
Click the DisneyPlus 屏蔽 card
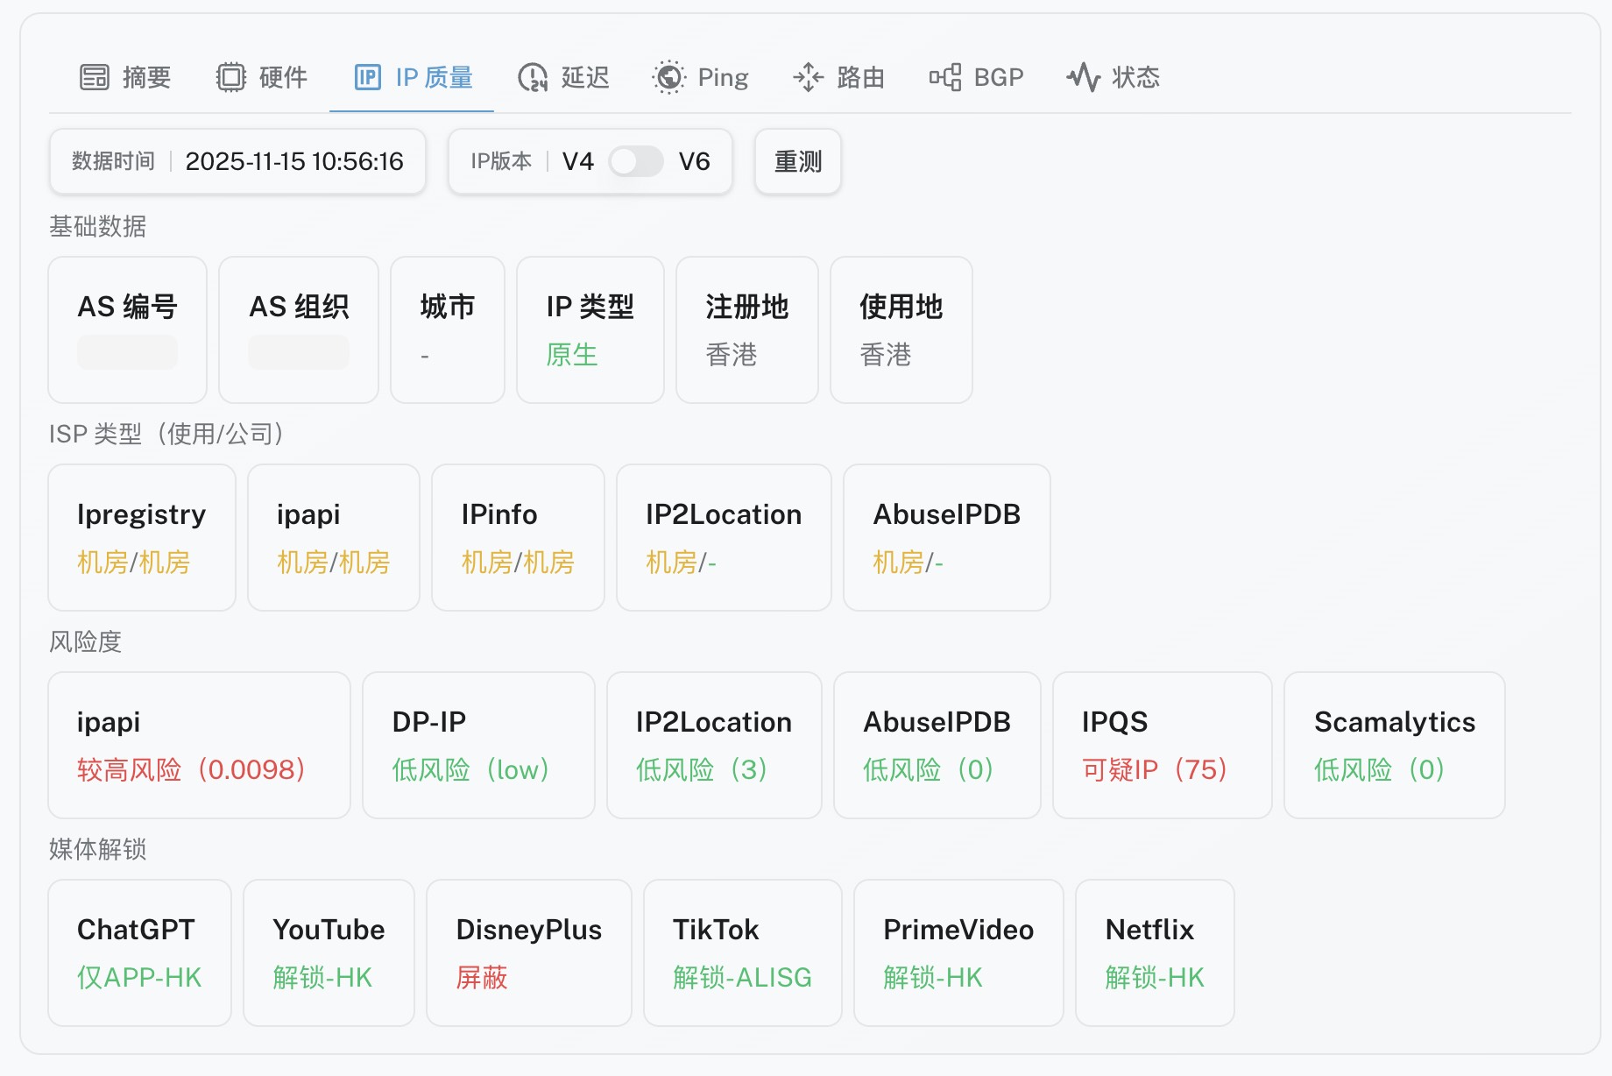click(528, 952)
